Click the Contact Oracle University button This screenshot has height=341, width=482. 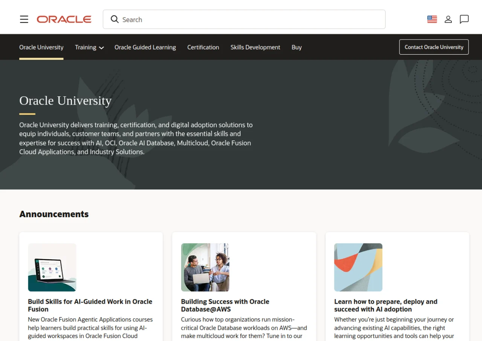pyautogui.click(x=434, y=47)
